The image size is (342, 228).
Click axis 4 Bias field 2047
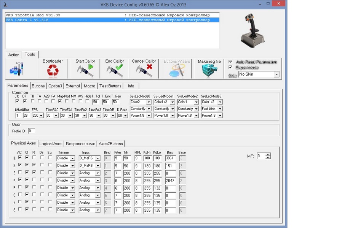coord(170,180)
